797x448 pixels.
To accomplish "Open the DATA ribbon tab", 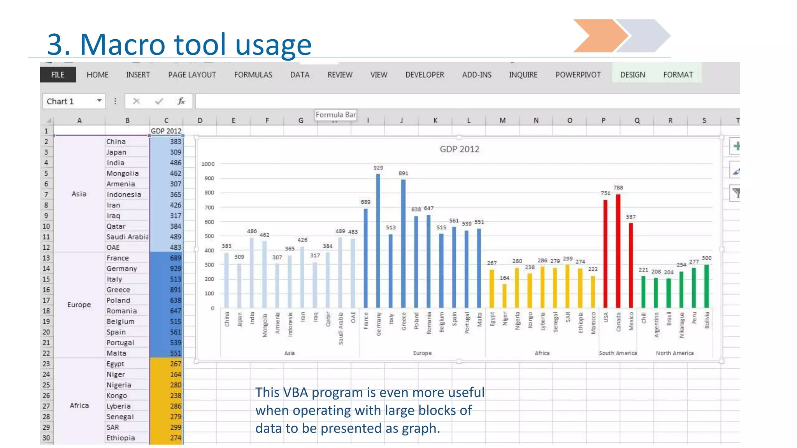I will (x=300, y=75).
